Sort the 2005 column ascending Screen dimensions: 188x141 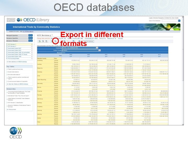click(x=70, y=56)
